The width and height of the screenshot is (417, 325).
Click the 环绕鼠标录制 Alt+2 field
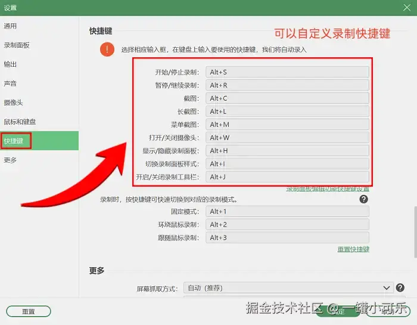pyautogui.click(x=287, y=224)
